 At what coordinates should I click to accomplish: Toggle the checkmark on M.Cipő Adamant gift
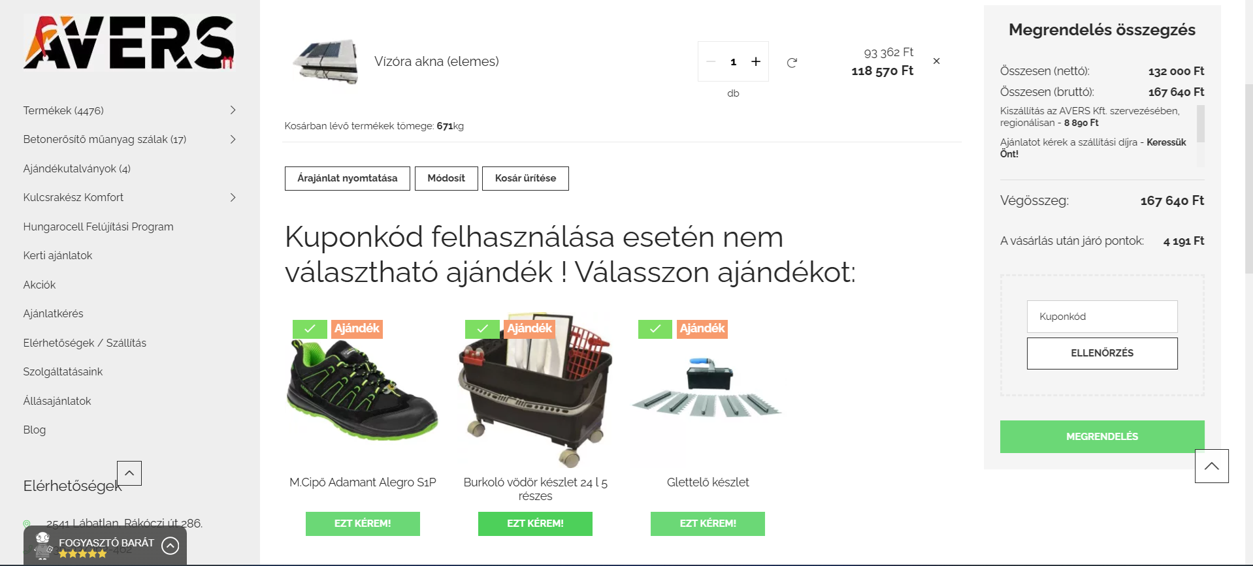tap(310, 329)
